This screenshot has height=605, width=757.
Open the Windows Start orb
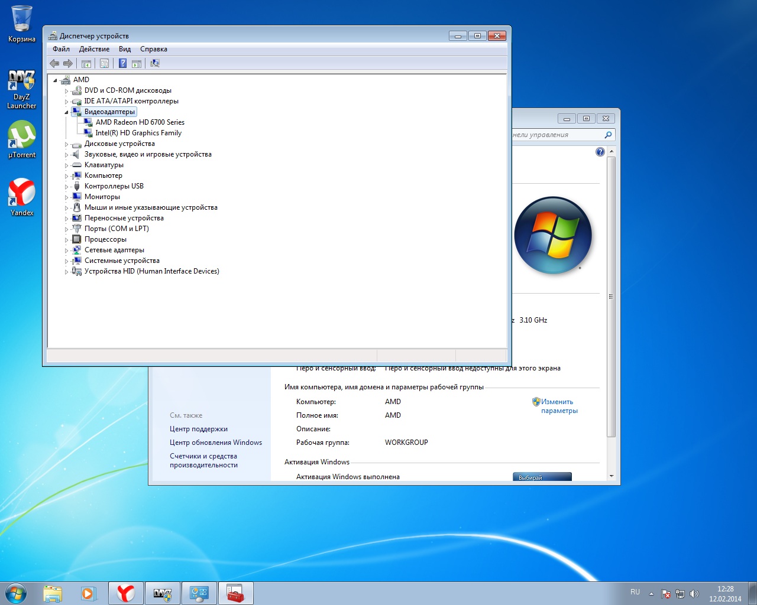[15, 593]
